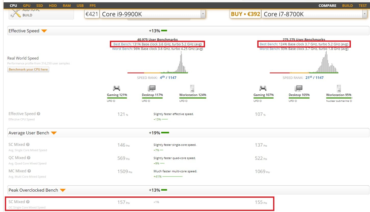Image resolution: width=370 pixels, height=212 pixels.
Task: Open the Core i9-9900K CPU dropdown
Action: [x=152, y=14]
